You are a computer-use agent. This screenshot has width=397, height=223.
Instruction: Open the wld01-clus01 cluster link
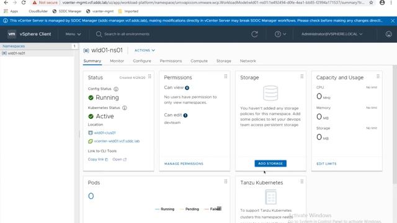[x=105, y=133]
